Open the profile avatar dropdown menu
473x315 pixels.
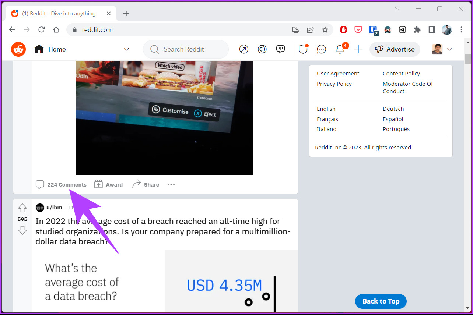point(442,49)
